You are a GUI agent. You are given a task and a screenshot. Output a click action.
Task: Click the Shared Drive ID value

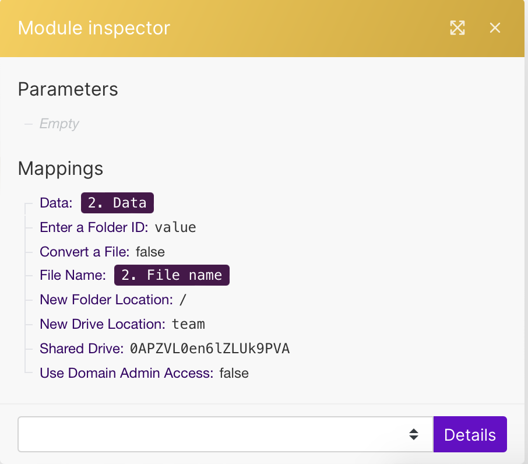[210, 349]
